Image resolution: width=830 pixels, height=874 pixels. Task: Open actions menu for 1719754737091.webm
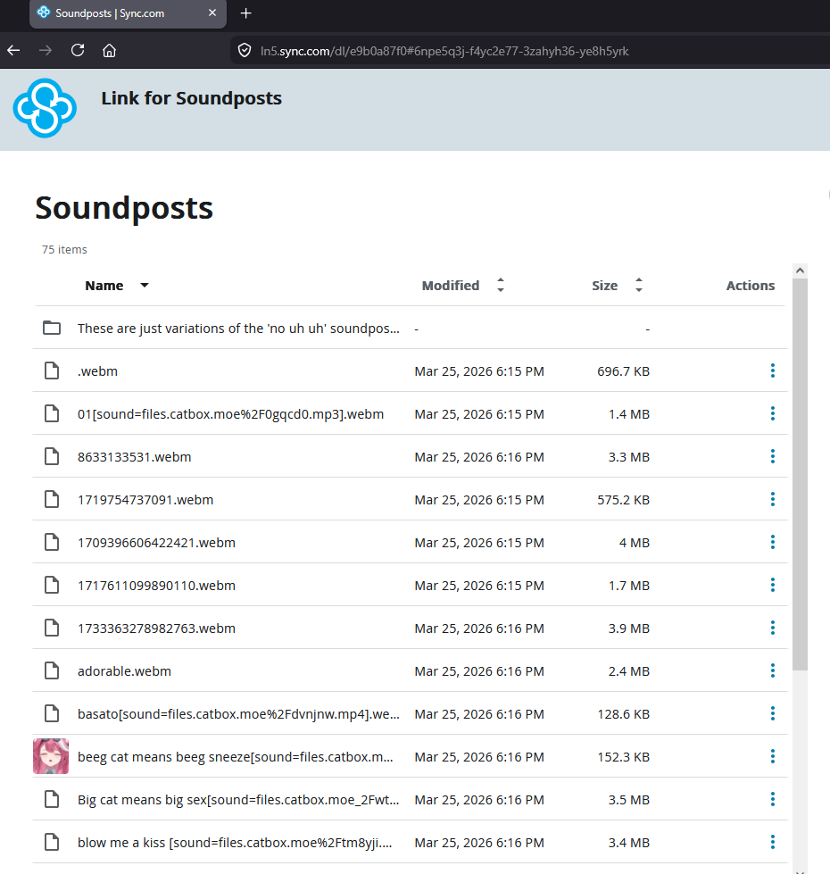click(x=773, y=499)
